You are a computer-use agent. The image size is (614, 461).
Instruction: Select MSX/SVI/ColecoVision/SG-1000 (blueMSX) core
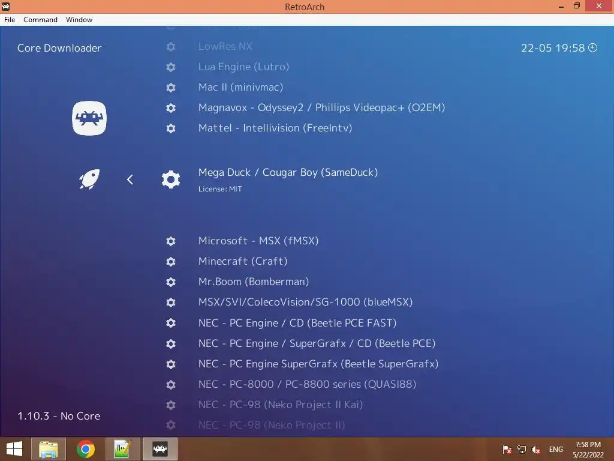pyautogui.click(x=305, y=303)
